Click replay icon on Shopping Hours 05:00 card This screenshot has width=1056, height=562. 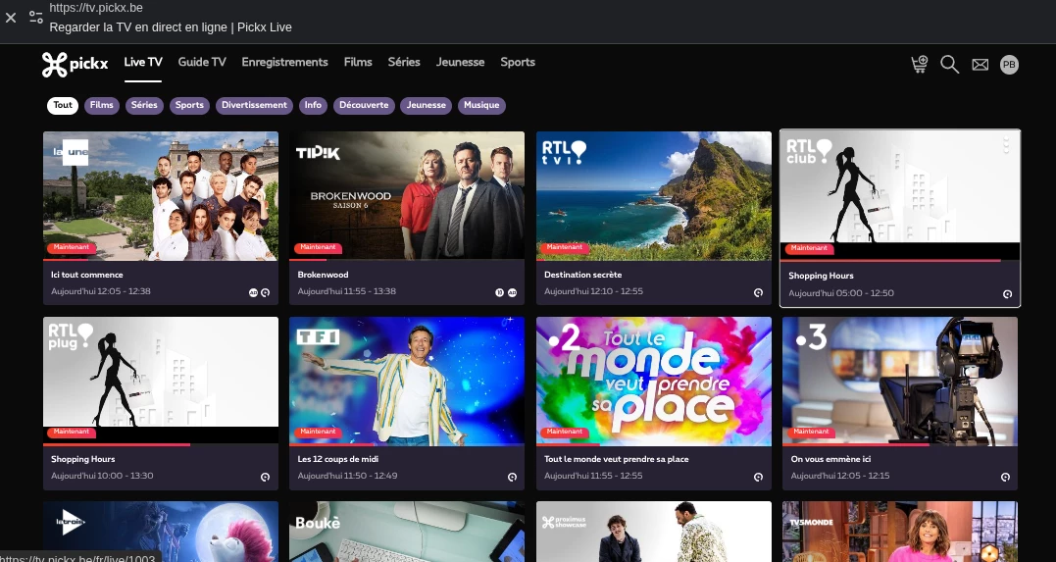[x=1008, y=294]
